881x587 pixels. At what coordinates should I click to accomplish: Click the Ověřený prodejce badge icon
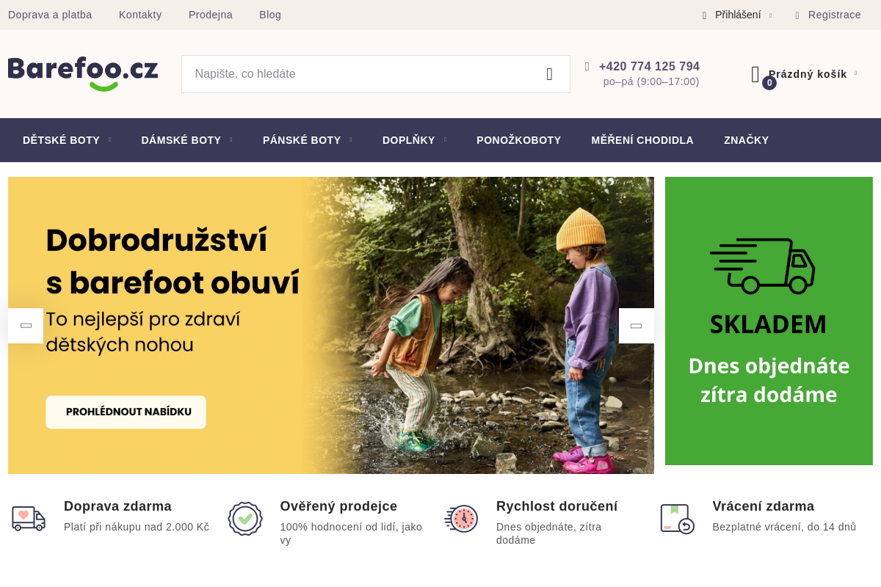click(245, 518)
